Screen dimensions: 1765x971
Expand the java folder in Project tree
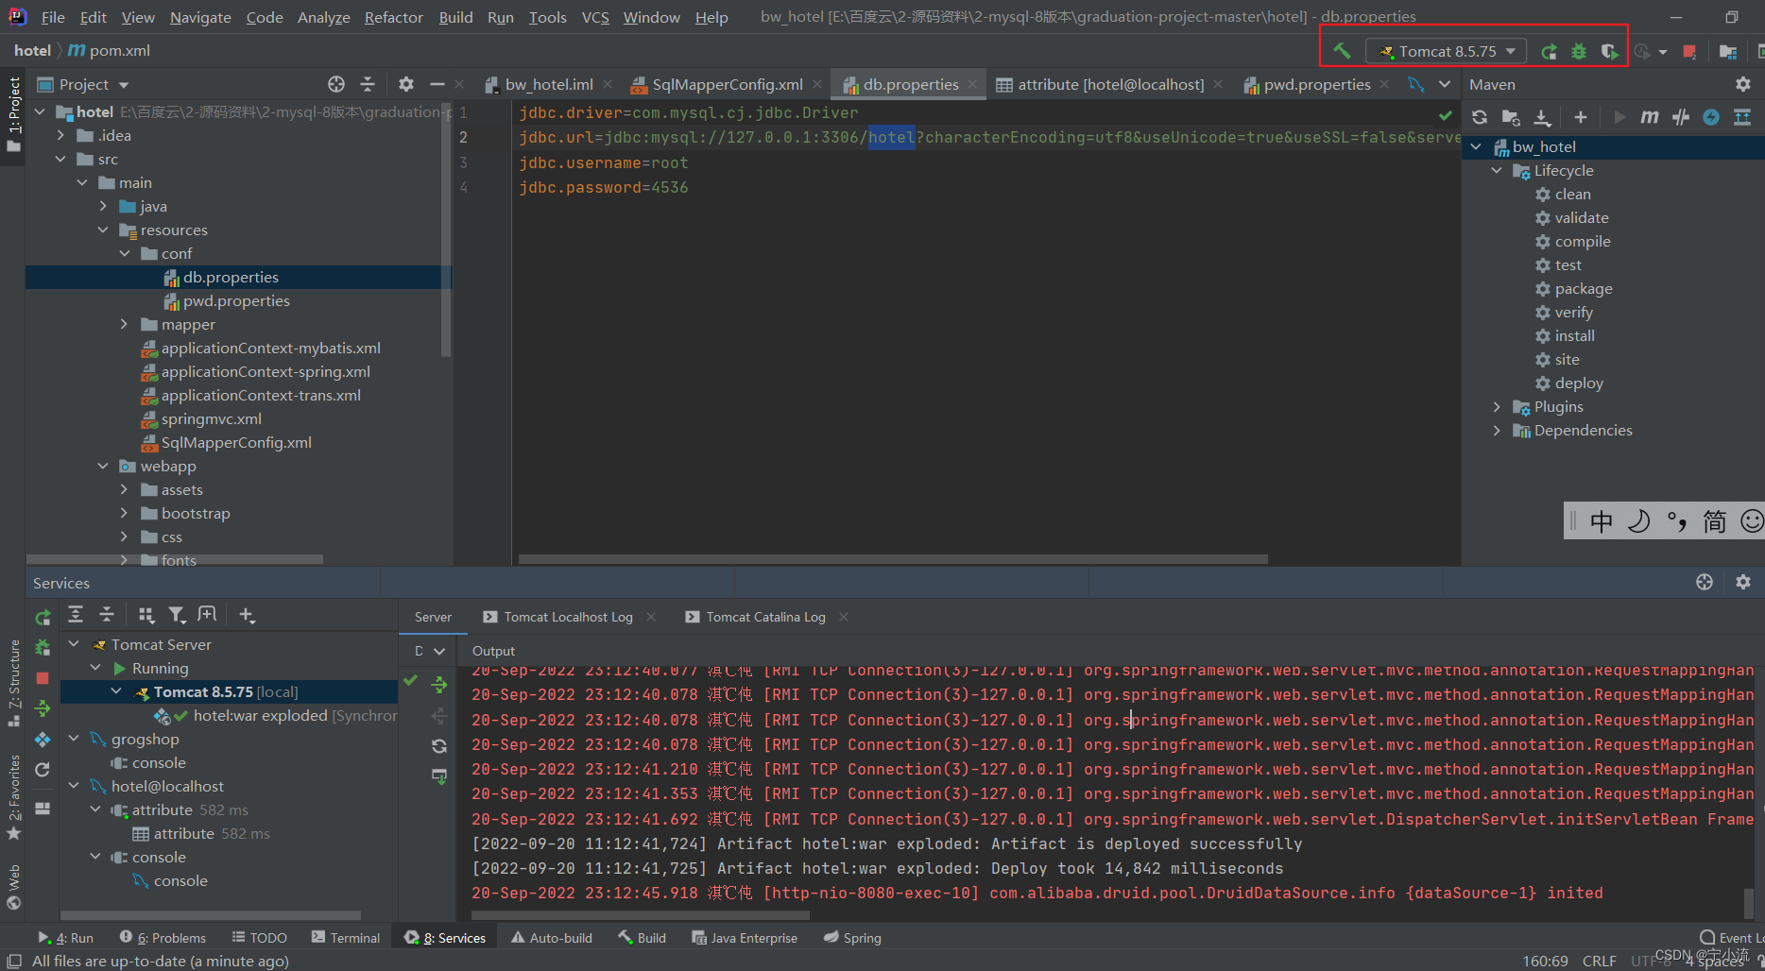tap(103, 206)
